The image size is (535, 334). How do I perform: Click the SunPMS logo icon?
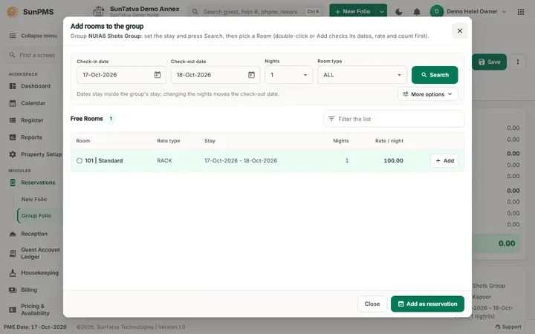coord(13,12)
